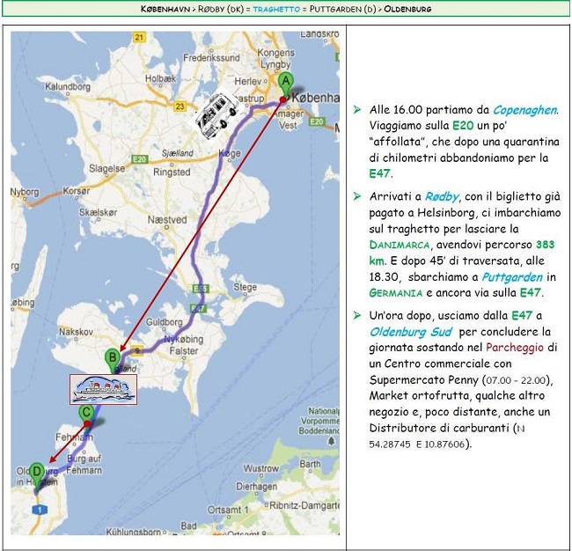
Task: Click the 'Dierhagen' map label
Action: (x=257, y=487)
